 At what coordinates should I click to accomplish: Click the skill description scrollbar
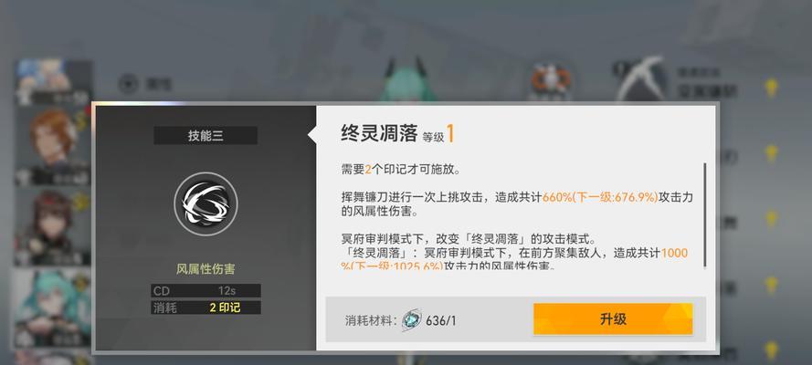704,215
